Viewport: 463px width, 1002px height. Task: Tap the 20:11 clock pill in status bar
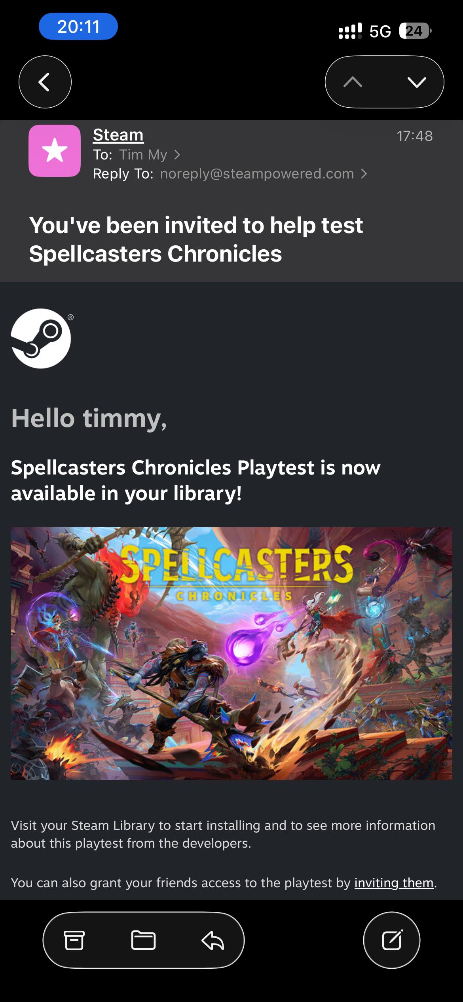[78, 27]
